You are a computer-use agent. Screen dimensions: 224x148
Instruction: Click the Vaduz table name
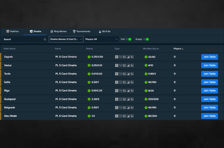pyautogui.click(x=8, y=65)
